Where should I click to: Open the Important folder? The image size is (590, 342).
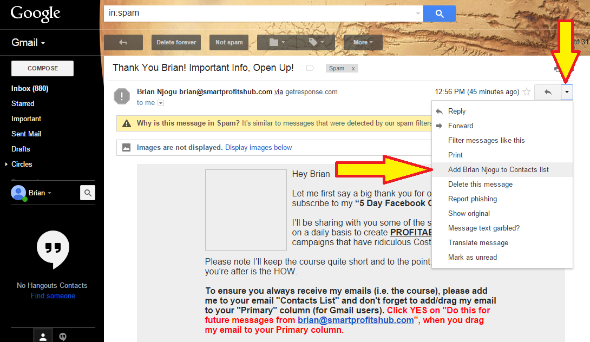(x=26, y=119)
